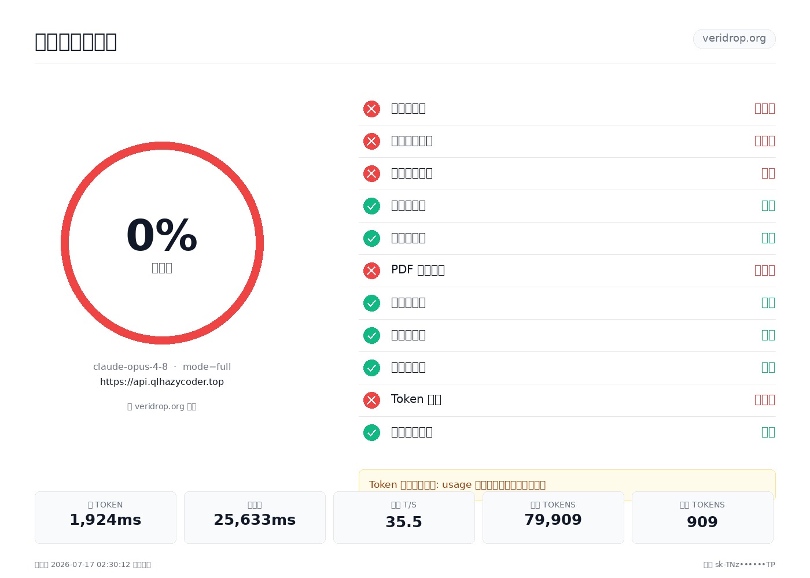Click the veridrop.org footnote under the gauge
The width and height of the screenshot is (810, 578).
coord(162,406)
